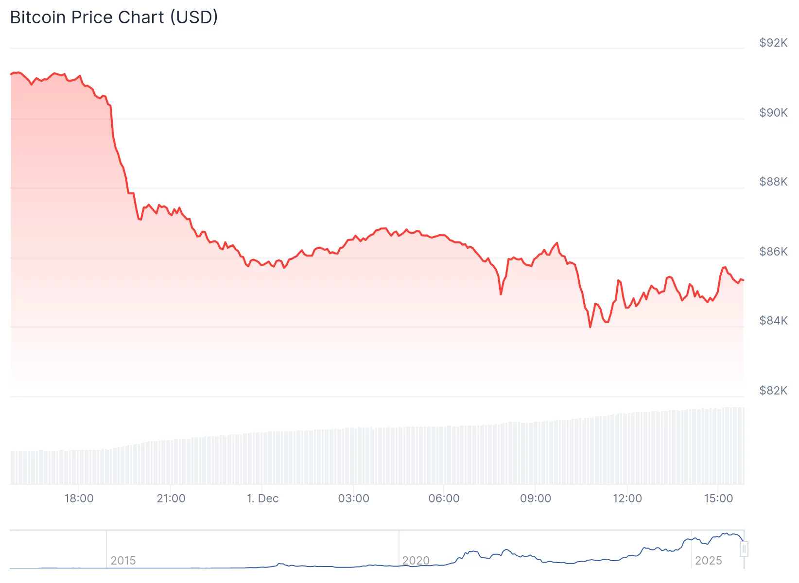
Task: Click the $92K price axis label
Action: click(x=773, y=43)
